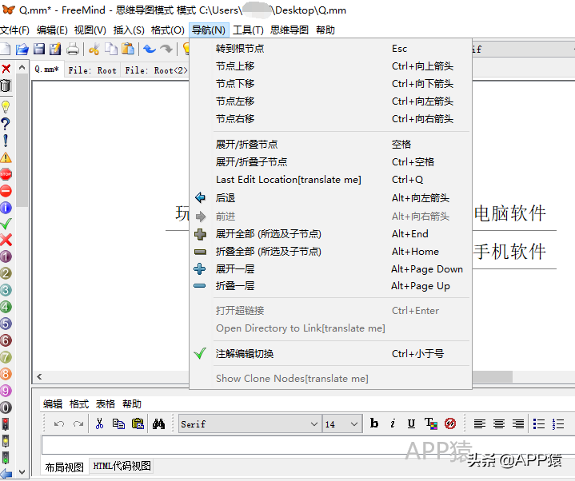Click the Print icon in toolbar
This screenshot has height=481, width=575.
[73, 49]
